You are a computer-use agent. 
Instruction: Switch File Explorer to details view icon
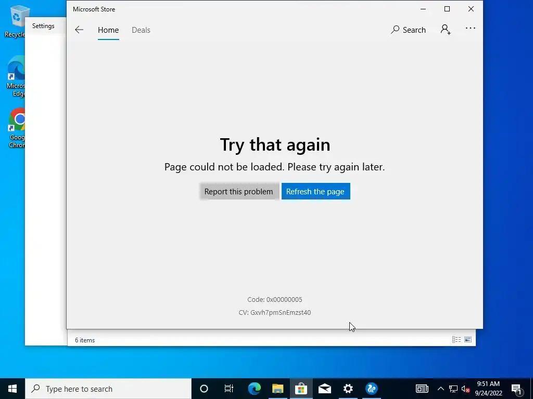(456, 340)
